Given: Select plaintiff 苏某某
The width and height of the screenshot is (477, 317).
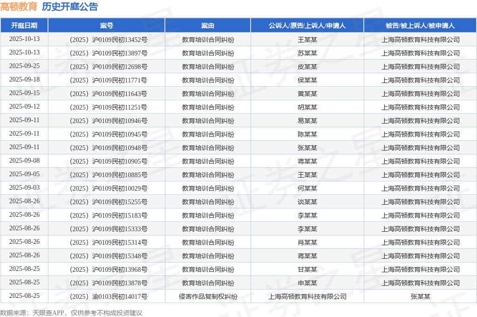Looking at the screenshot, I should pyautogui.click(x=307, y=53).
